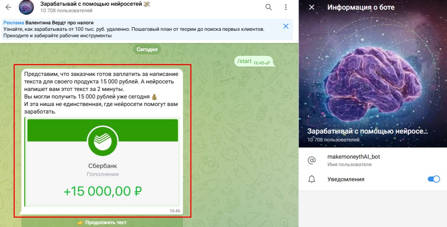Click the bell notifications icon
This screenshot has width=447, height=227.
312,179
